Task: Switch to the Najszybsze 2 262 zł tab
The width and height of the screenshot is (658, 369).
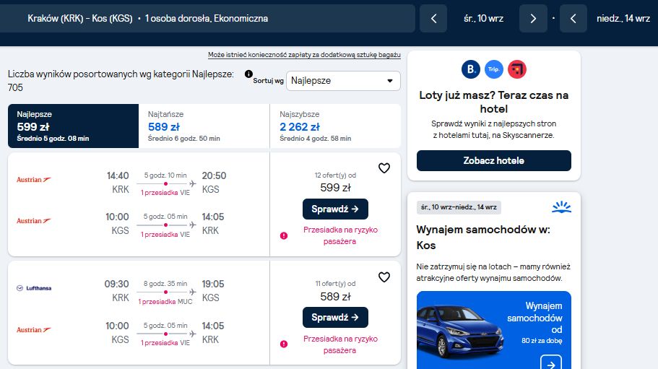Action: 335,126
